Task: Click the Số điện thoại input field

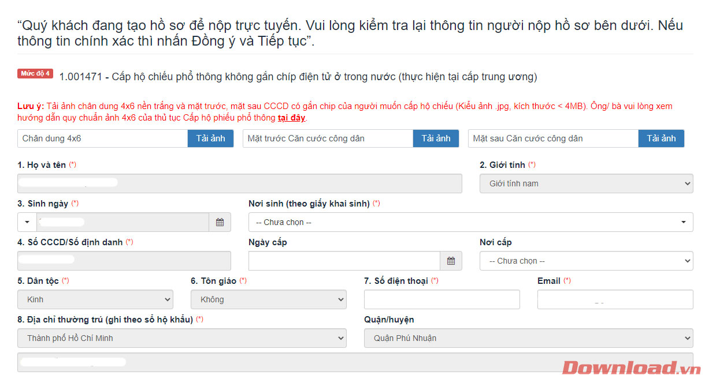Action: click(x=441, y=299)
